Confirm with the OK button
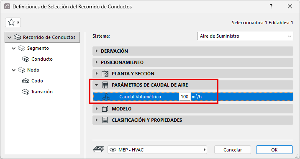This screenshot has height=159, width=300. [x=274, y=150]
